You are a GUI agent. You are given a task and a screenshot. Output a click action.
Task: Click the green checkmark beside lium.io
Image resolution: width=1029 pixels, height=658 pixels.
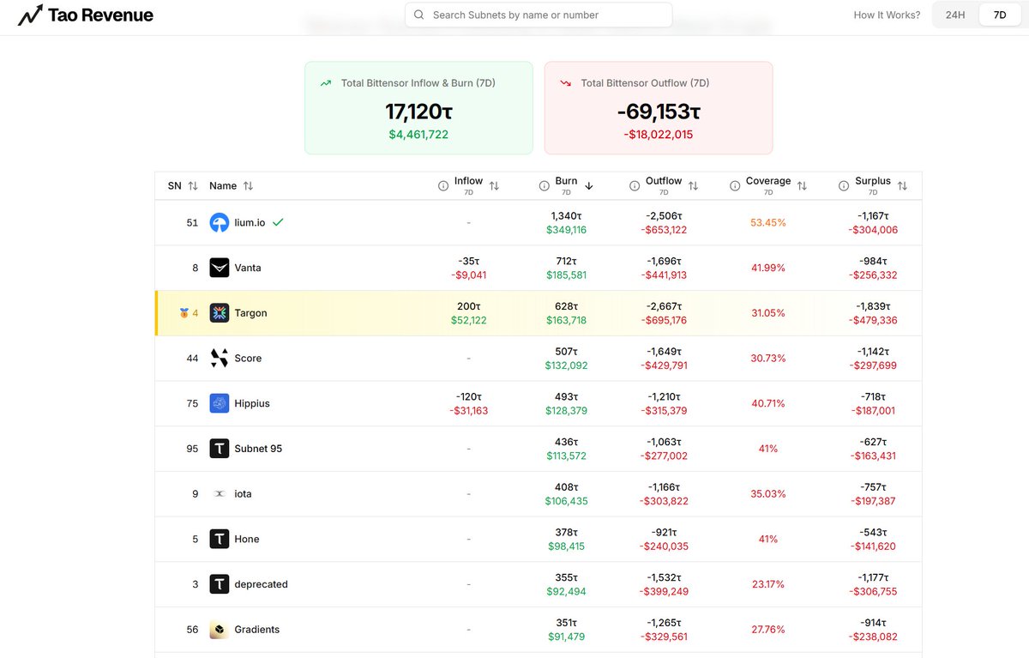click(x=278, y=222)
